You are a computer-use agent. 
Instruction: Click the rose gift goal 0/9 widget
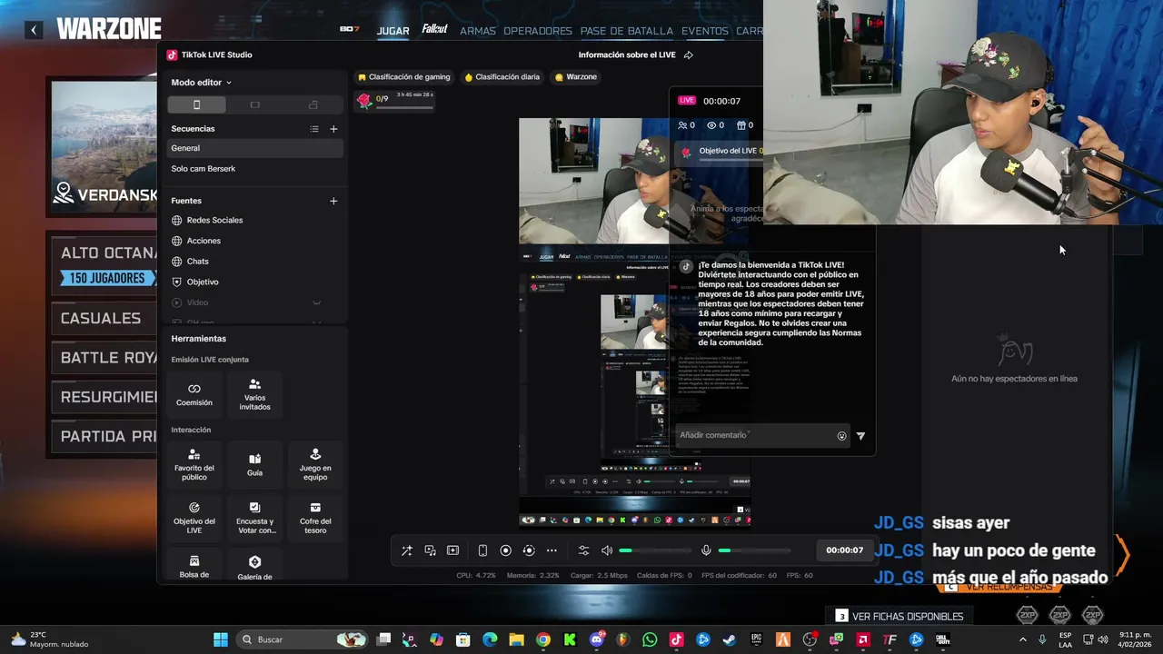(x=395, y=100)
